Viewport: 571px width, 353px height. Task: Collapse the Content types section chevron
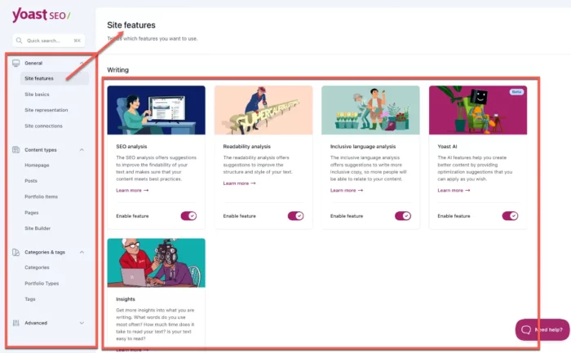point(82,149)
